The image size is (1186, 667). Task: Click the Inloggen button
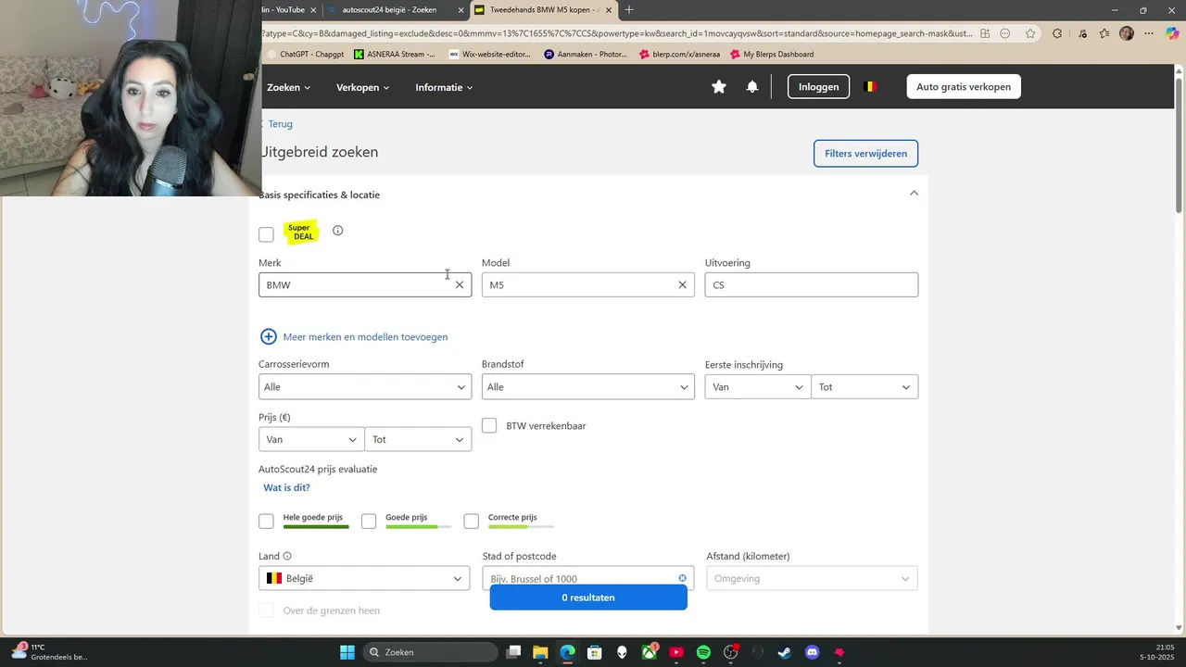click(818, 87)
